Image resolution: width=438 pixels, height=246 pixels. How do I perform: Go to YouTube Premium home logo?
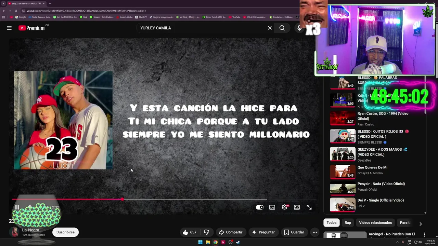point(31,28)
